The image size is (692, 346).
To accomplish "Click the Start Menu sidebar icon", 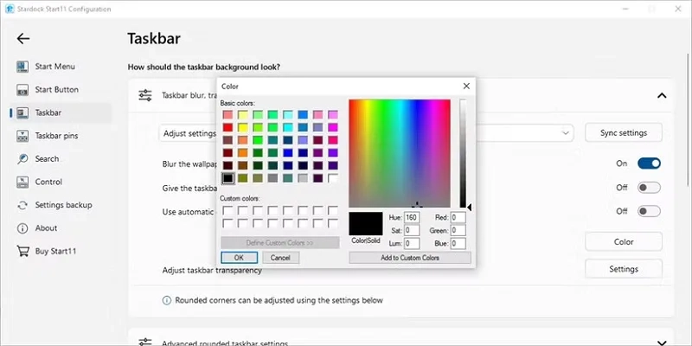I will tap(22, 67).
